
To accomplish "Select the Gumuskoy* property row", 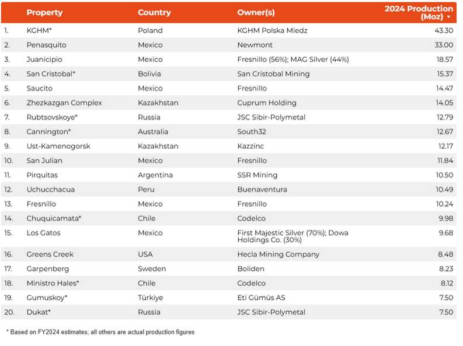I will (229, 298).
